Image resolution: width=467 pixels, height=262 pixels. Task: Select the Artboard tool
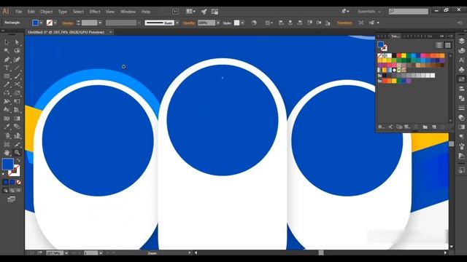coord(7,144)
